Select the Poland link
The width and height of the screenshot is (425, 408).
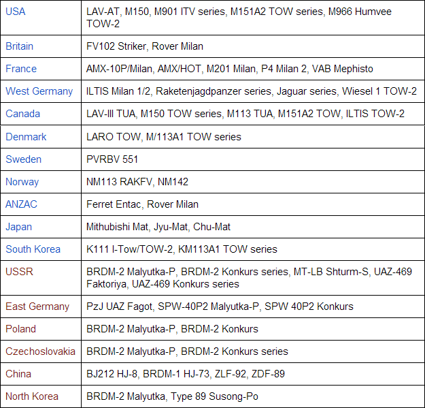point(21,329)
